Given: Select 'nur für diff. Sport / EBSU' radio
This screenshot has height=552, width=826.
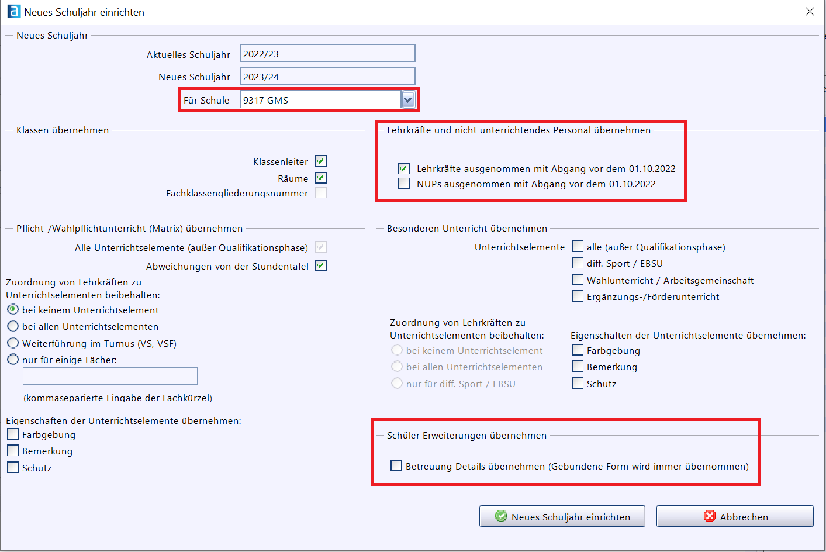Looking at the screenshot, I should coord(397,383).
